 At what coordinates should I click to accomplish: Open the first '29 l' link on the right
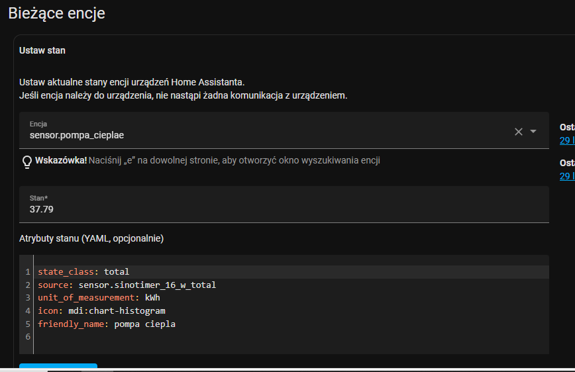(x=567, y=140)
